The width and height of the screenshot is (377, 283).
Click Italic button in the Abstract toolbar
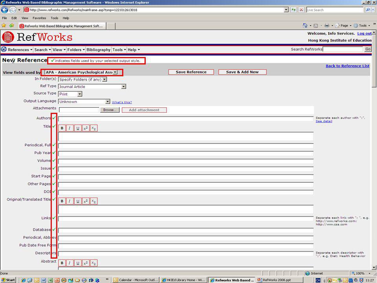click(70, 263)
